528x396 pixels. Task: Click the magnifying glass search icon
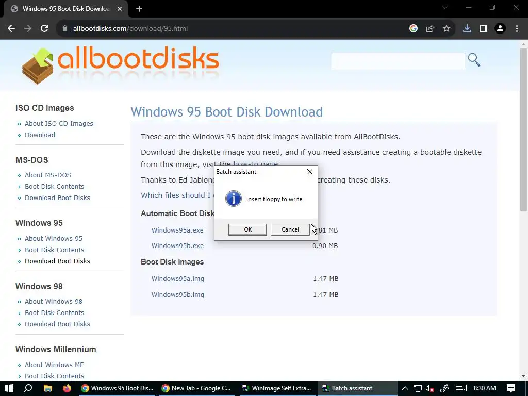click(x=474, y=60)
